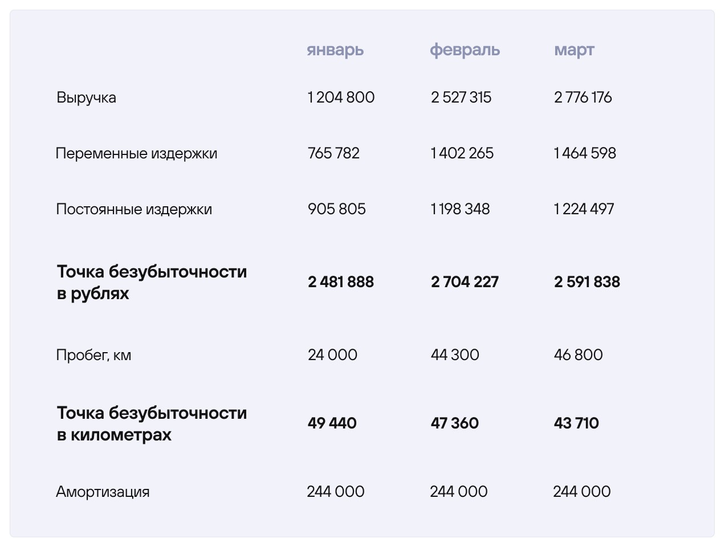725x547 pixels.
Task: Click fixed costs value 1 198 348
Action: (x=460, y=209)
